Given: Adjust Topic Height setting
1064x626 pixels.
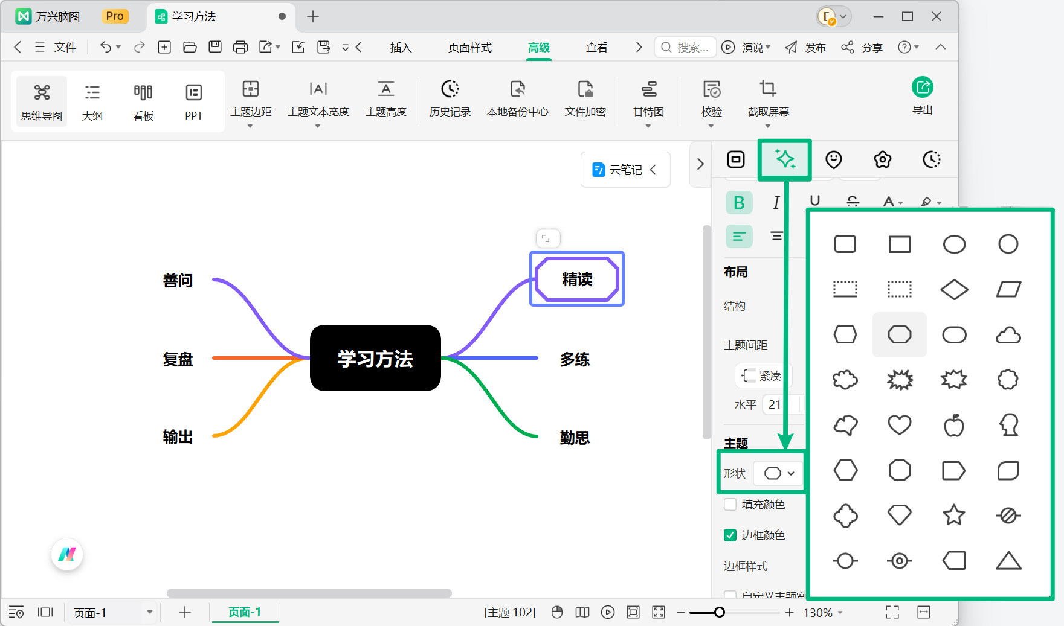Looking at the screenshot, I should point(386,100).
